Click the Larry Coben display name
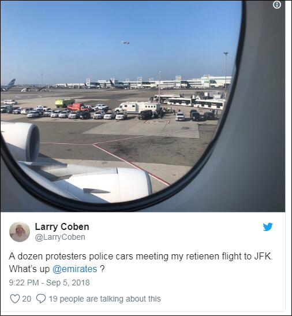 62,226
